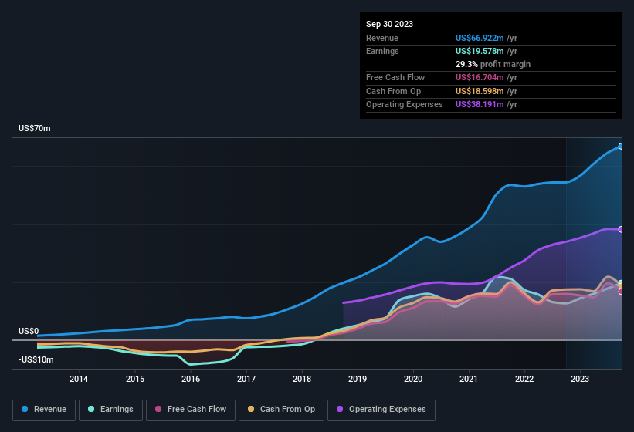This screenshot has width=634, height=432.
Task: Click the Operating Expenses endpoint marker
Action: 621,229
